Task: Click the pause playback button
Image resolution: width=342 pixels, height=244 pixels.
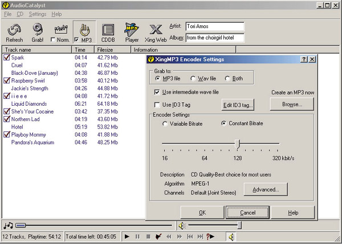Action: [137, 237]
